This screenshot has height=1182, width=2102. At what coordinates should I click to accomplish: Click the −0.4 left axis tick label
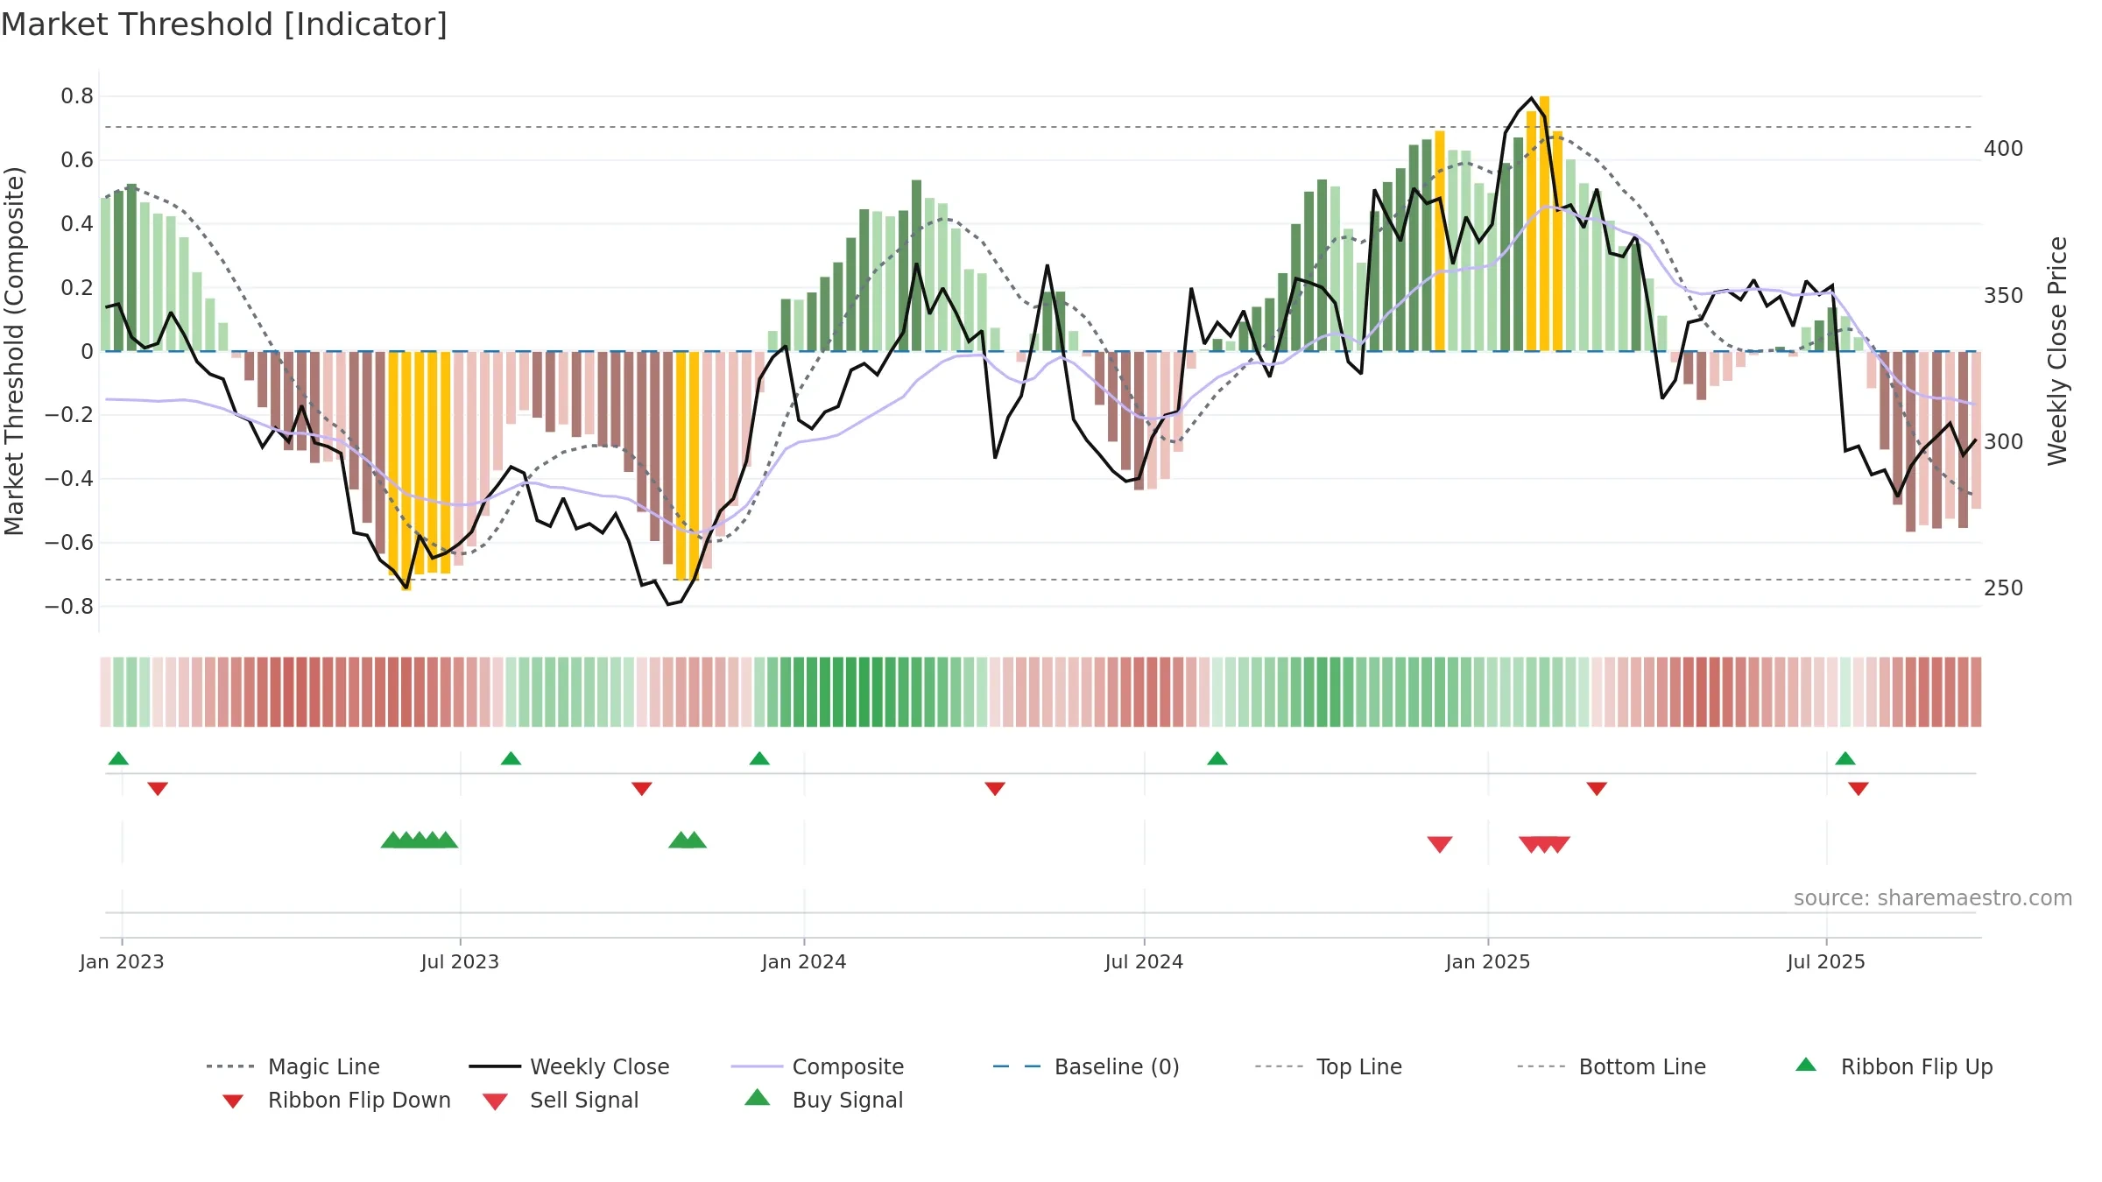point(69,479)
